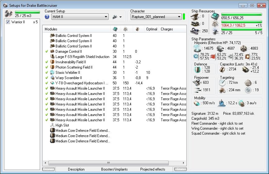Toggle the Invulnerability Field II active checkmark
Screen dimensions: 269x174
[x=47, y=62]
